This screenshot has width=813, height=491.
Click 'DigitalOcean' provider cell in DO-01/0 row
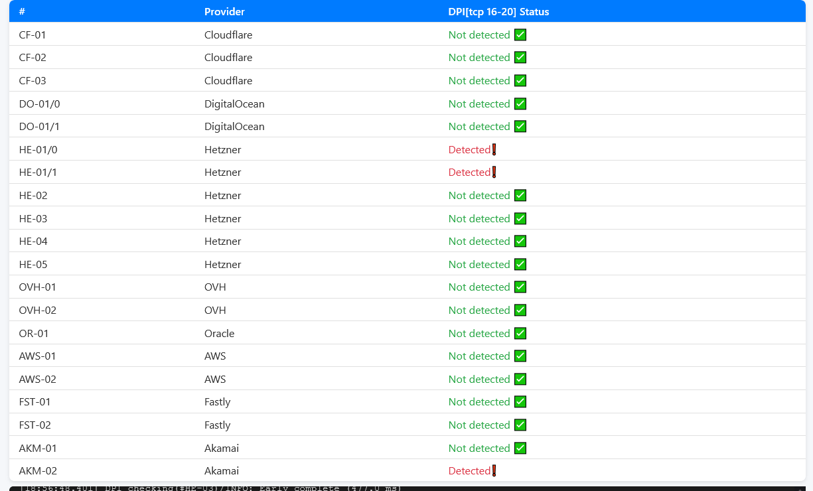(234, 104)
